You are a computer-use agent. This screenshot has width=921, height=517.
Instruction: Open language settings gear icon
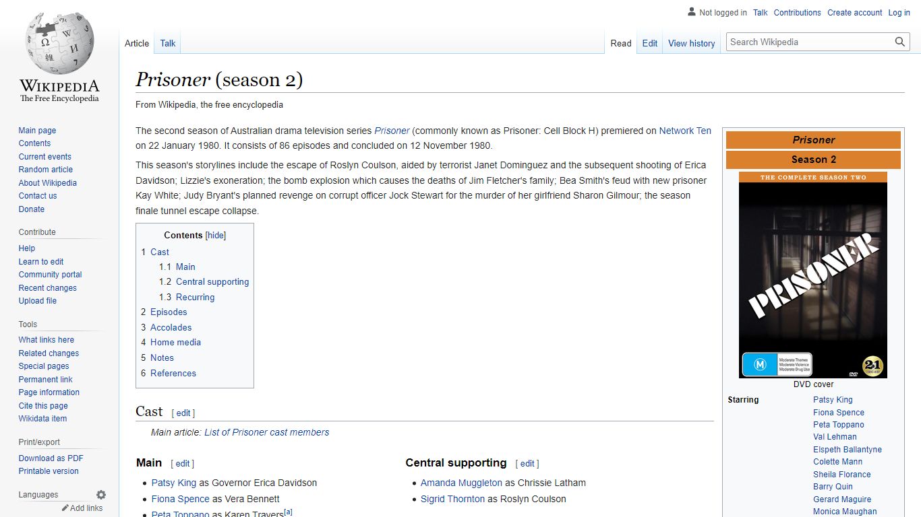click(101, 495)
